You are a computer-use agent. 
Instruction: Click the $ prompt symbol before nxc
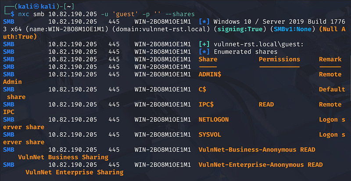pyautogui.click(x=12, y=13)
